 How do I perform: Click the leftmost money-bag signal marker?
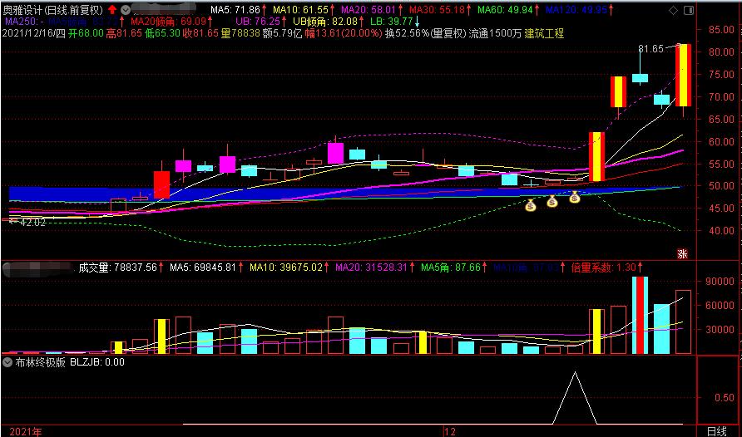pyautogui.click(x=531, y=205)
